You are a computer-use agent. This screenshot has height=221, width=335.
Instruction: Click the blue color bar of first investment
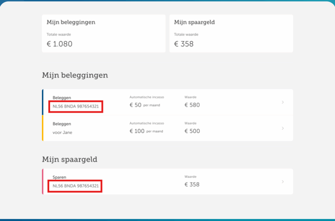coord(43,102)
